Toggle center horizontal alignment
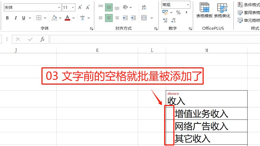Viewport: 260px width, 146px height. coord(109,18)
